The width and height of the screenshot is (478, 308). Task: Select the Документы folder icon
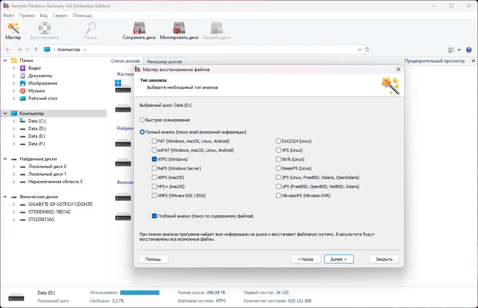point(23,76)
